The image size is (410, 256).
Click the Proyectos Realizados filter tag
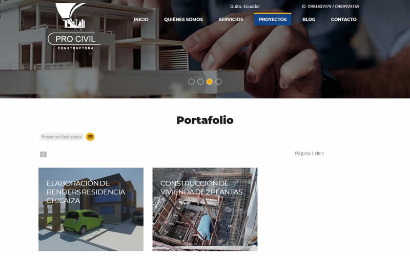pos(61,137)
